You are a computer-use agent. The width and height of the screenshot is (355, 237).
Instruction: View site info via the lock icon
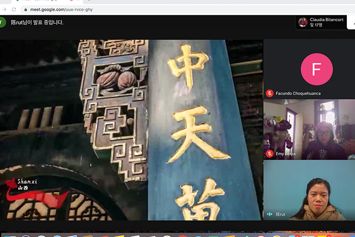point(25,10)
